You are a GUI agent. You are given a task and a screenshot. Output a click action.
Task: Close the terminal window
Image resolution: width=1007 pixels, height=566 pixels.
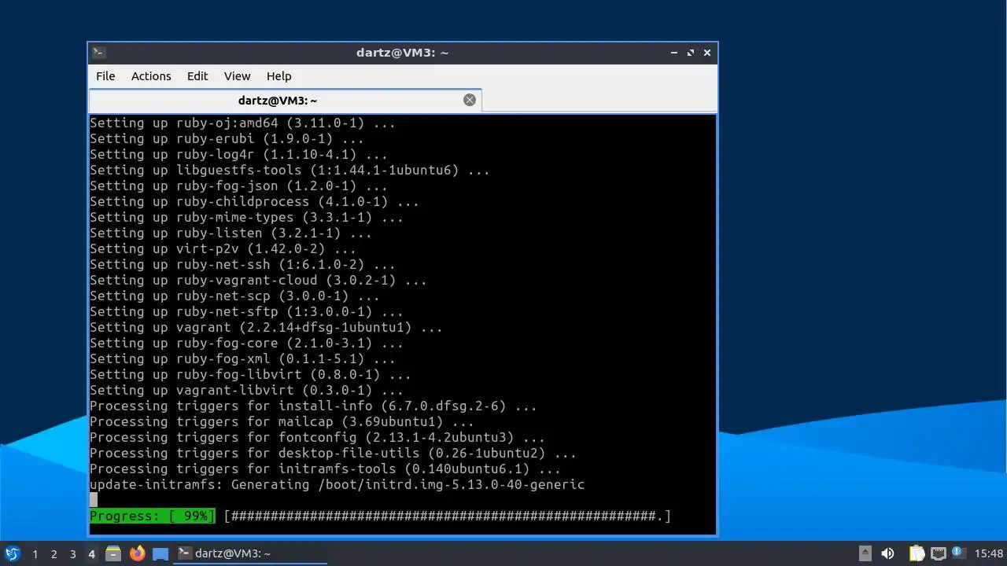coord(707,53)
